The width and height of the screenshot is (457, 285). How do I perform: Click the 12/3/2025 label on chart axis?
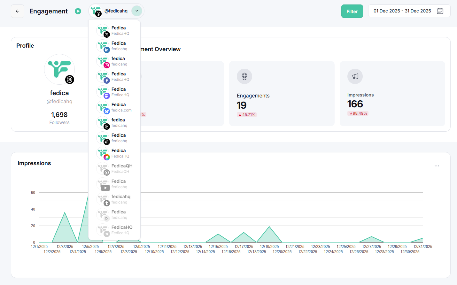[x=65, y=247]
